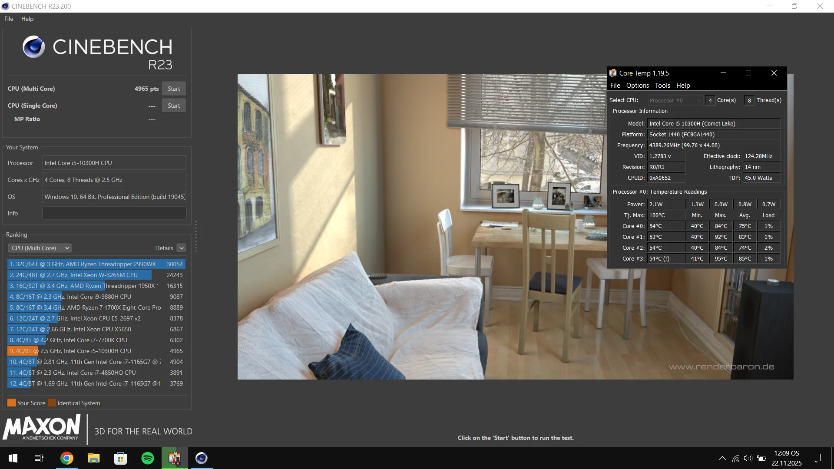Viewport: 834px width, 469px height.
Task: Open Google Chrome from the taskbar
Action: pyautogui.click(x=66, y=458)
